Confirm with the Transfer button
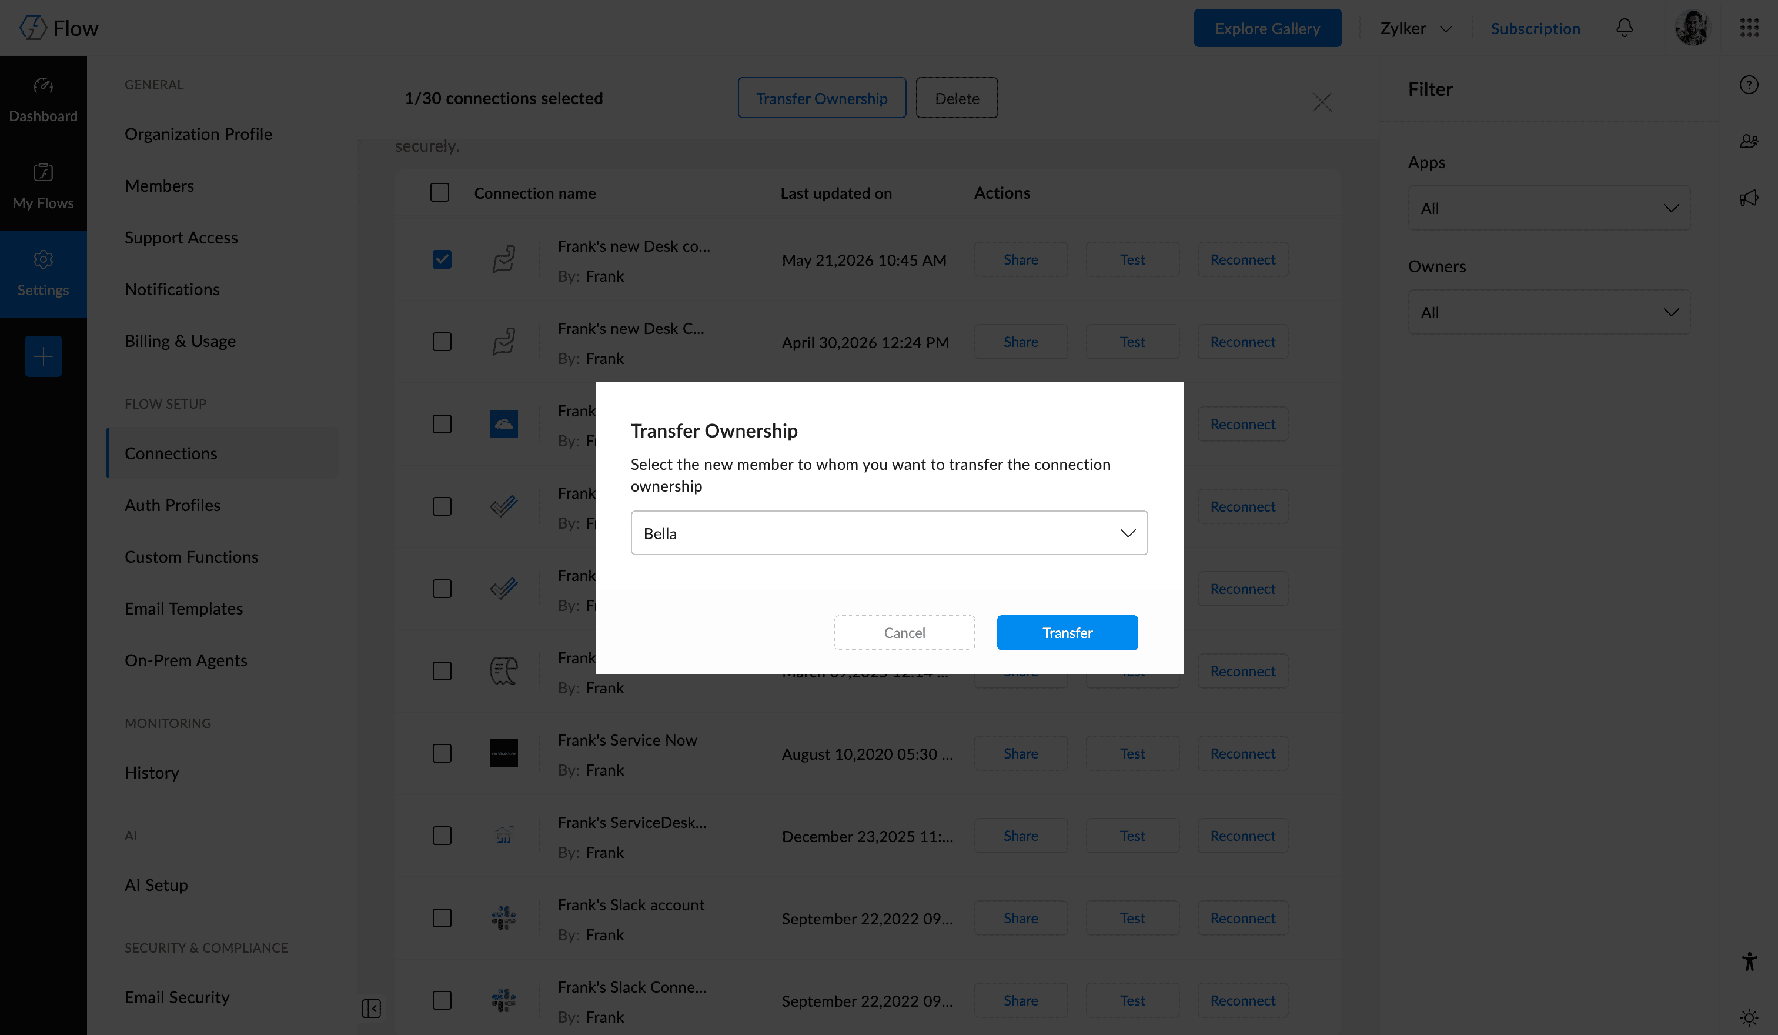 click(x=1067, y=633)
